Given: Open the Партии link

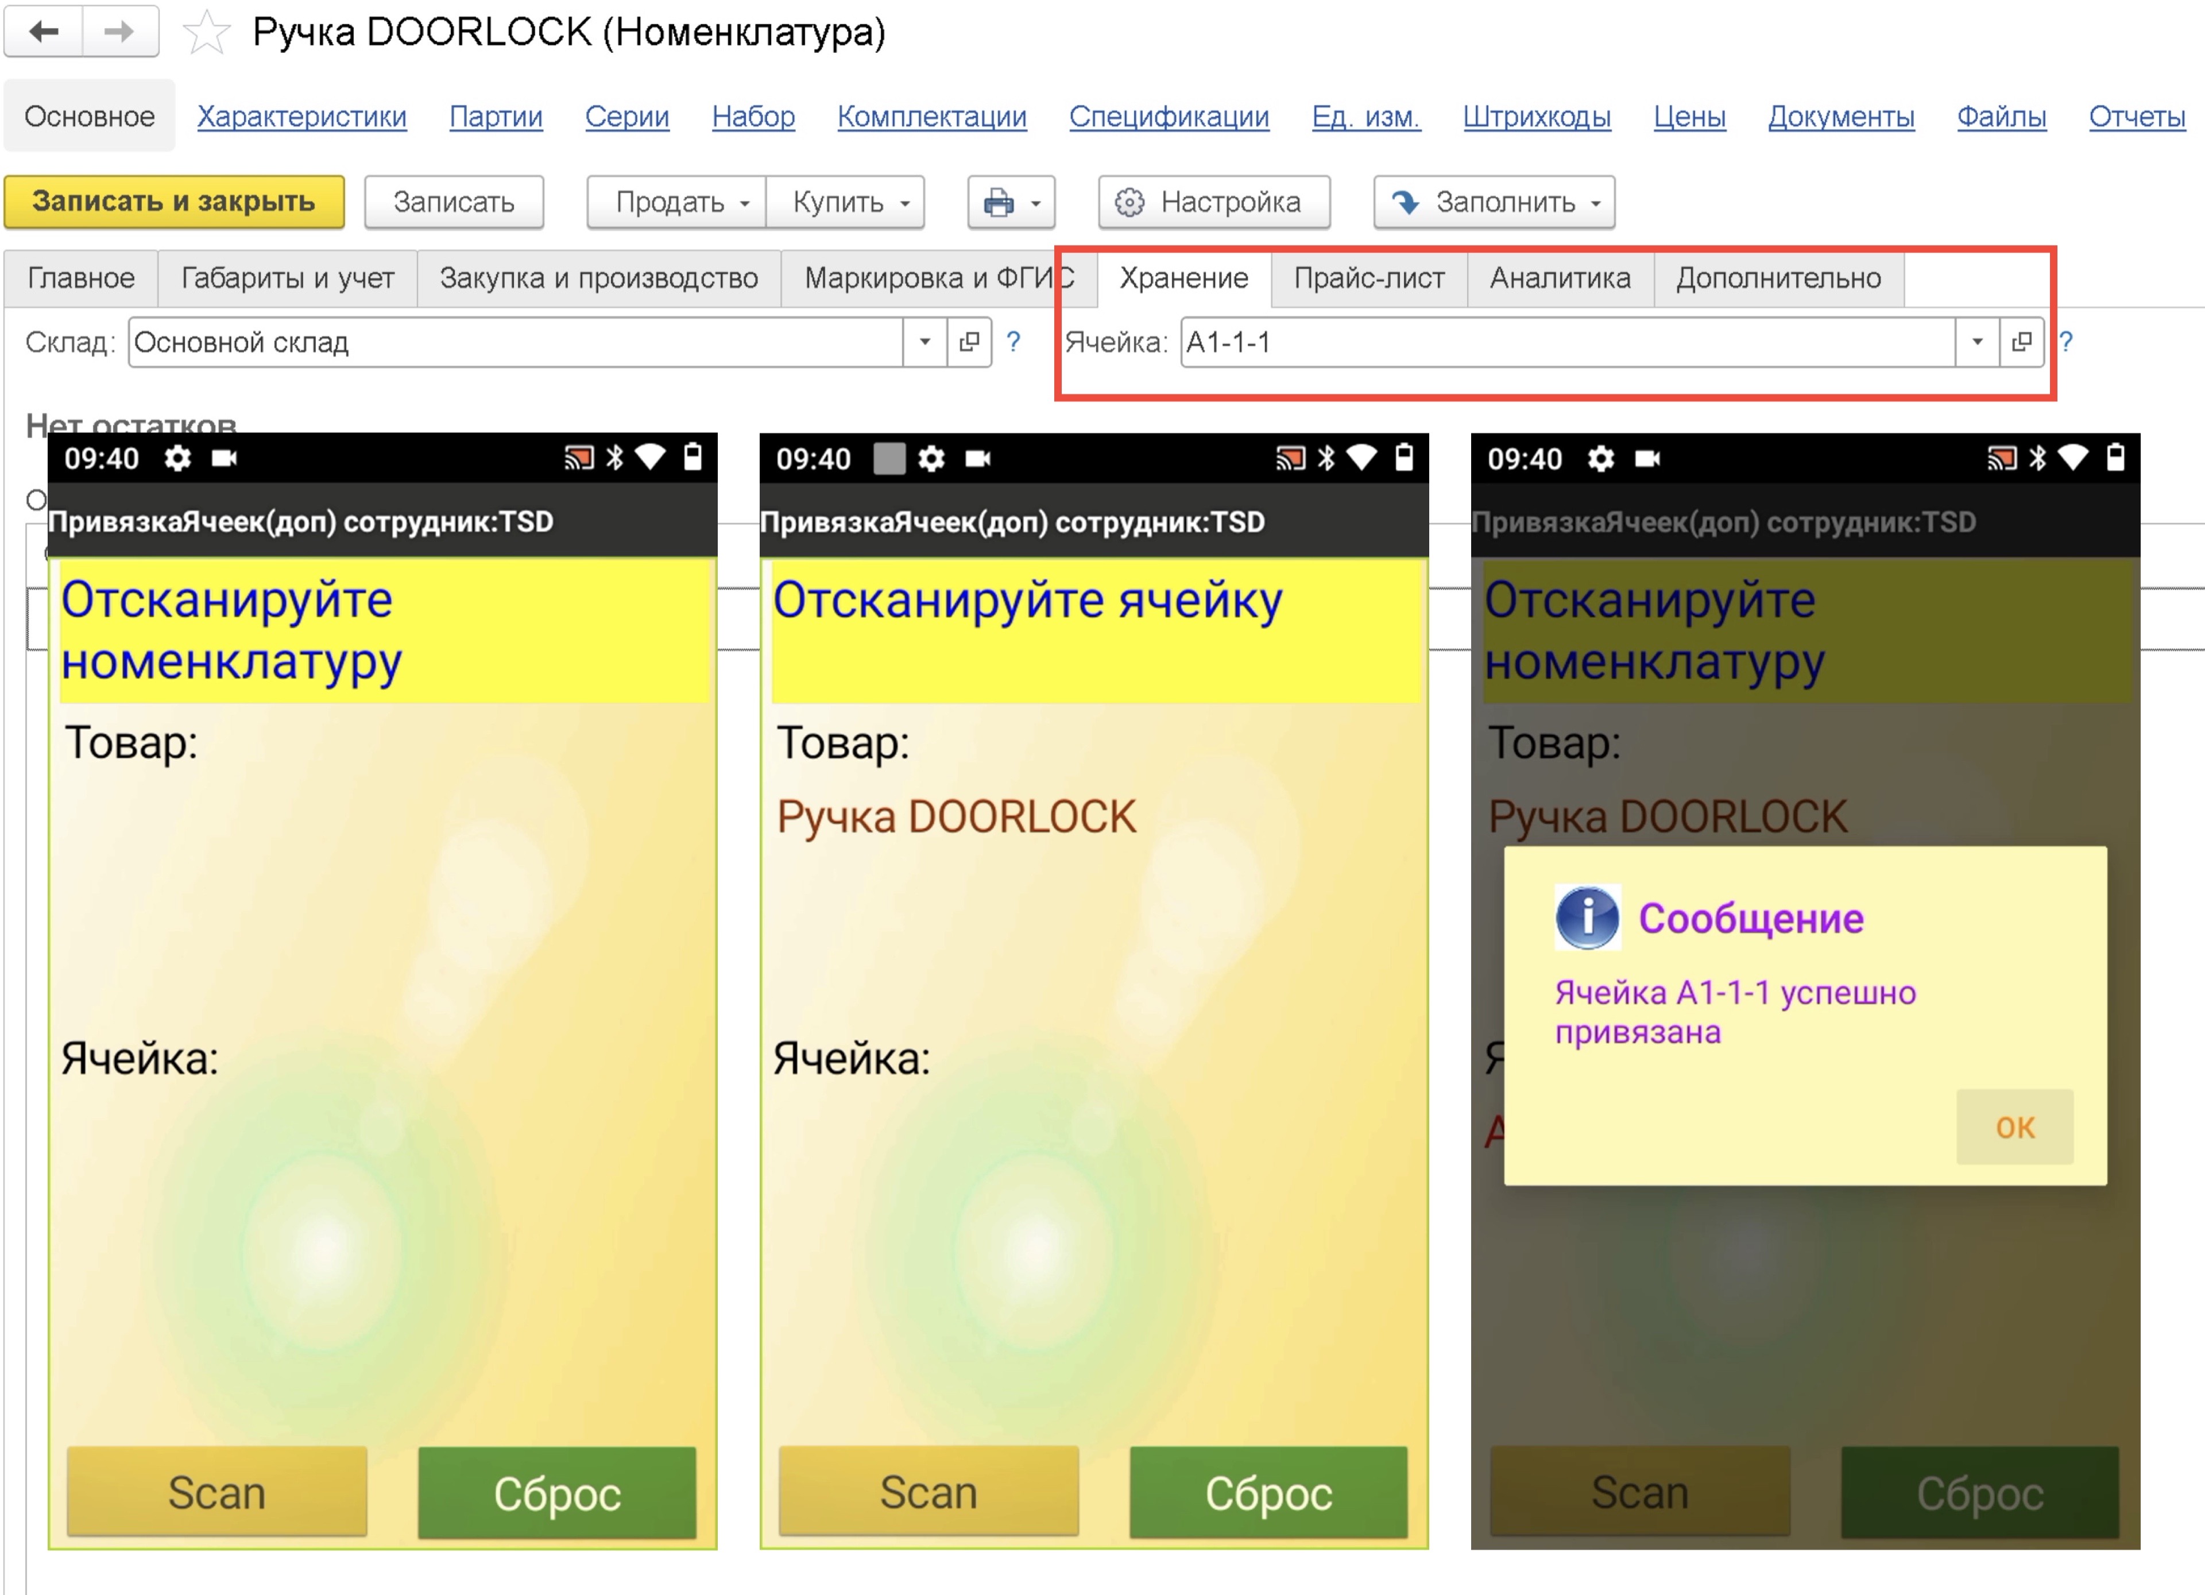Looking at the screenshot, I should [496, 117].
